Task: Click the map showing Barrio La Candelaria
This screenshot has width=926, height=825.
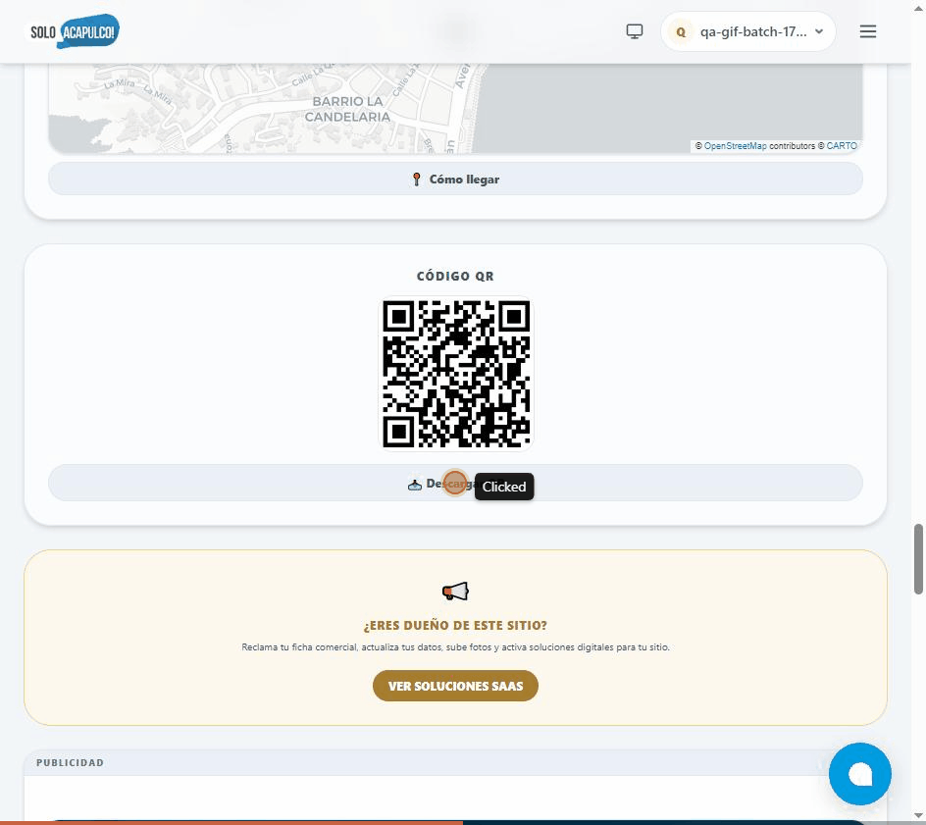Action: 455,108
